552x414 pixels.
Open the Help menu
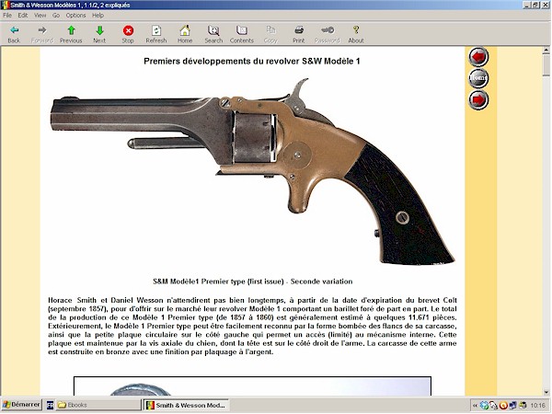98,15
